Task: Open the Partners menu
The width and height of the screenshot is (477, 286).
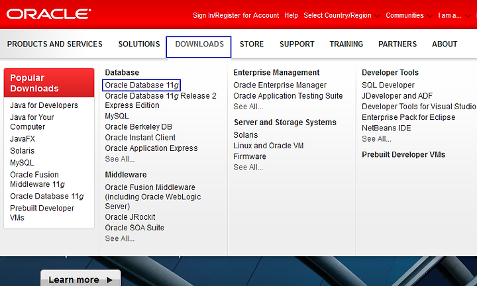Action: point(397,44)
